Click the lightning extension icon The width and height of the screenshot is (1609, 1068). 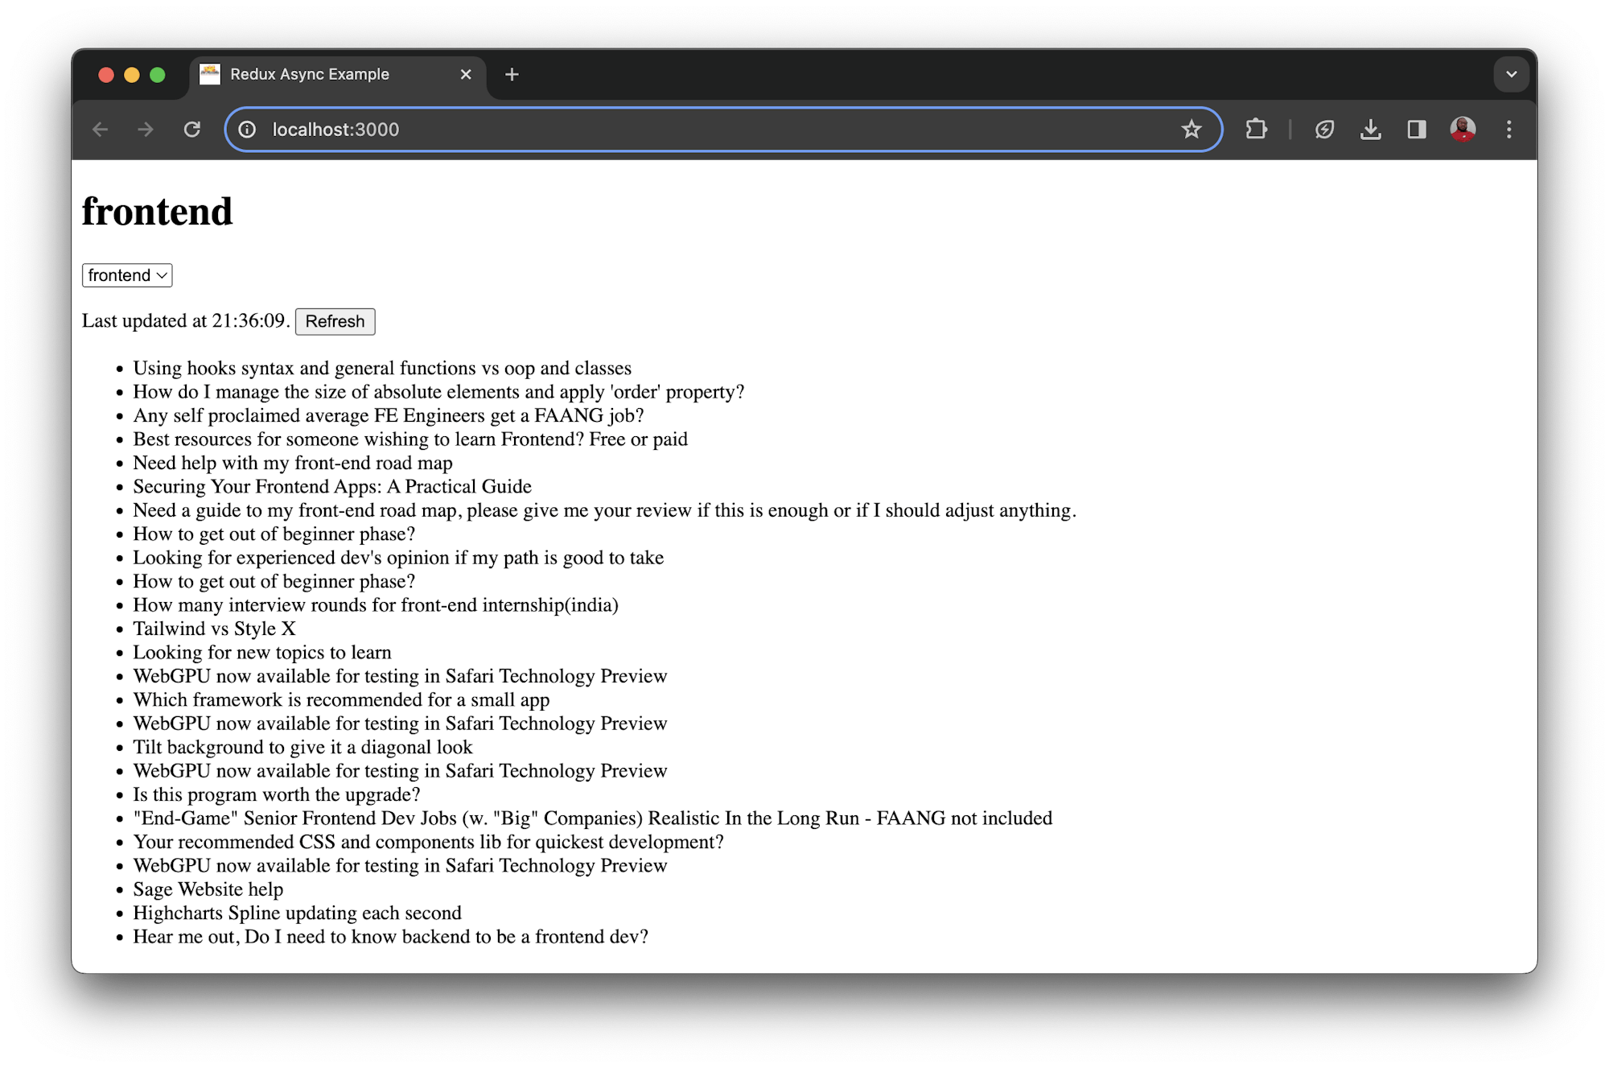1324,130
